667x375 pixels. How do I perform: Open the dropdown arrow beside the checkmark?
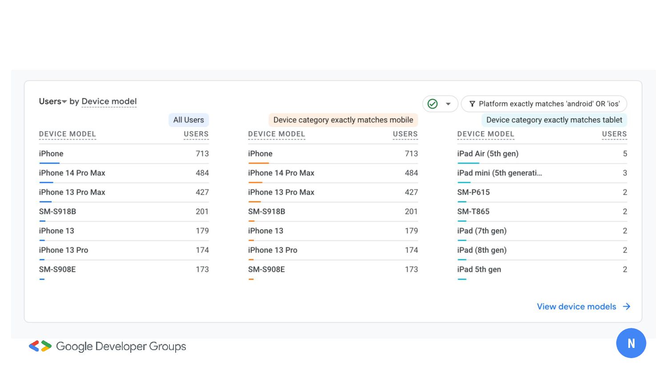click(x=448, y=104)
